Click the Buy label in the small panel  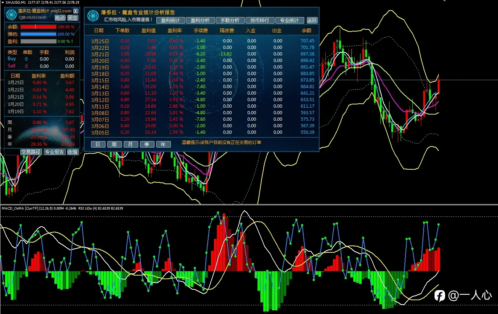click(x=12, y=59)
